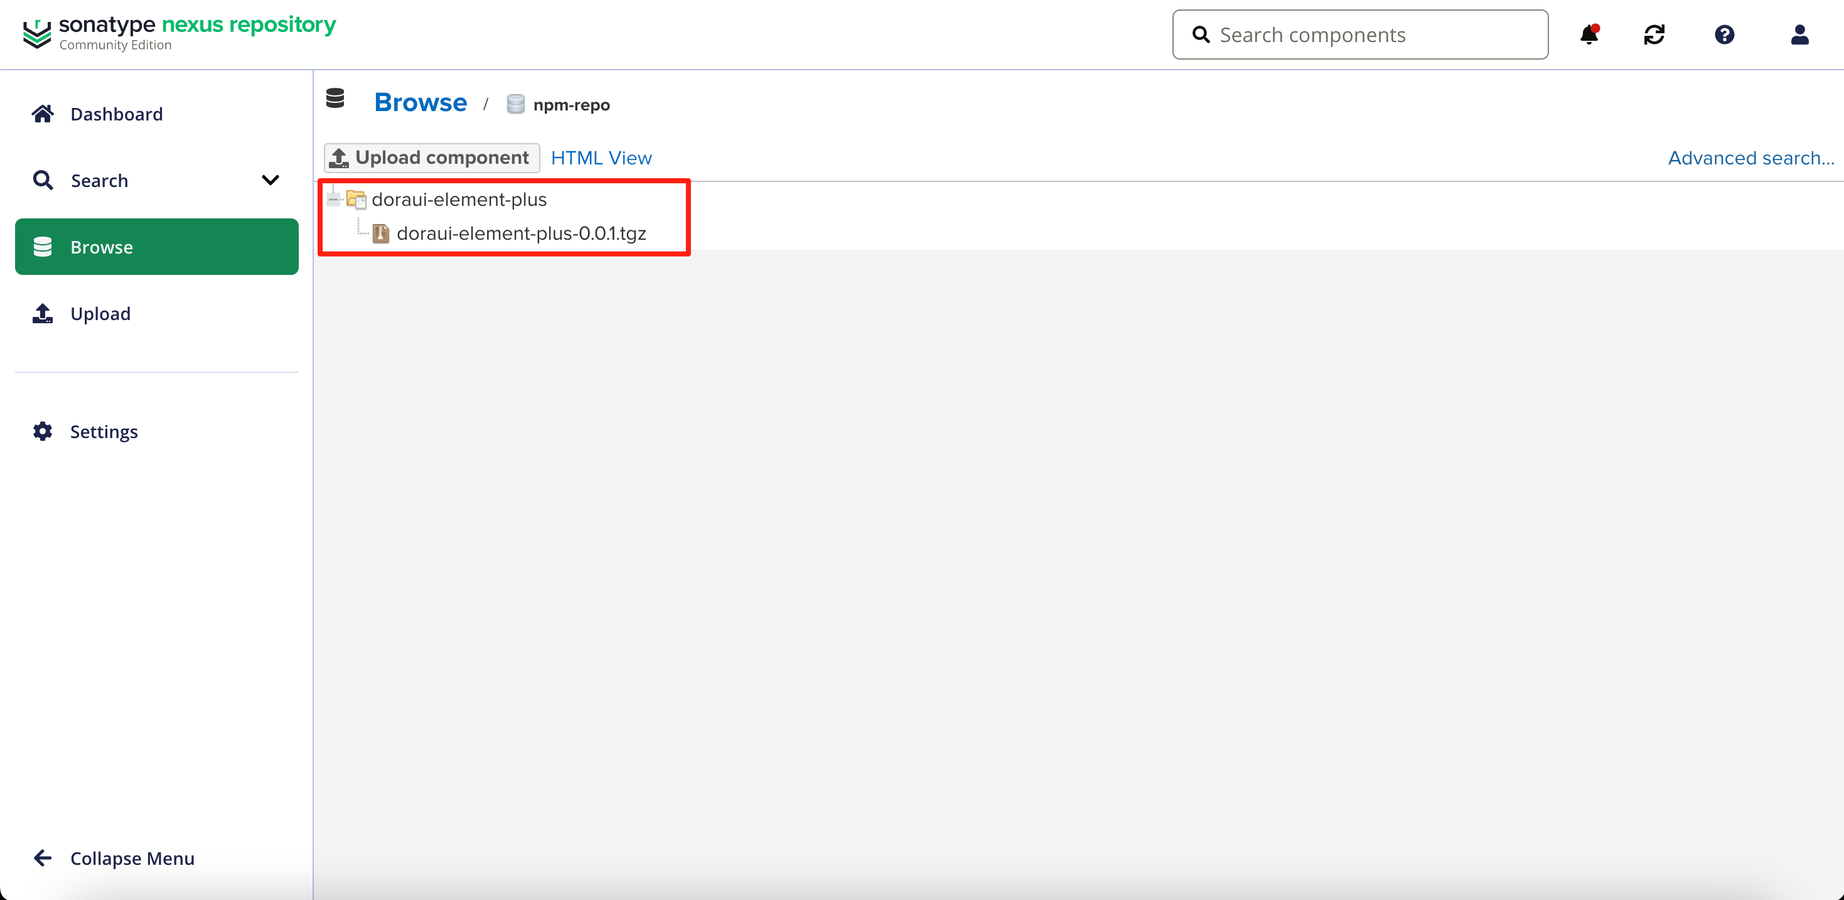Screen dimensions: 1844x900
Task: Expand the Search menu chevron
Action: pos(270,180)
